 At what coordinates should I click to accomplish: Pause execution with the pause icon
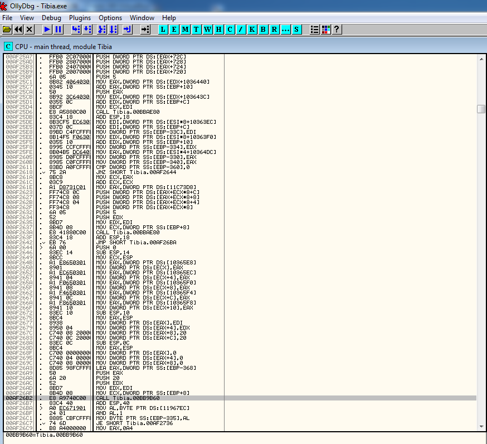pyautogui.click(x=58, y=30)
